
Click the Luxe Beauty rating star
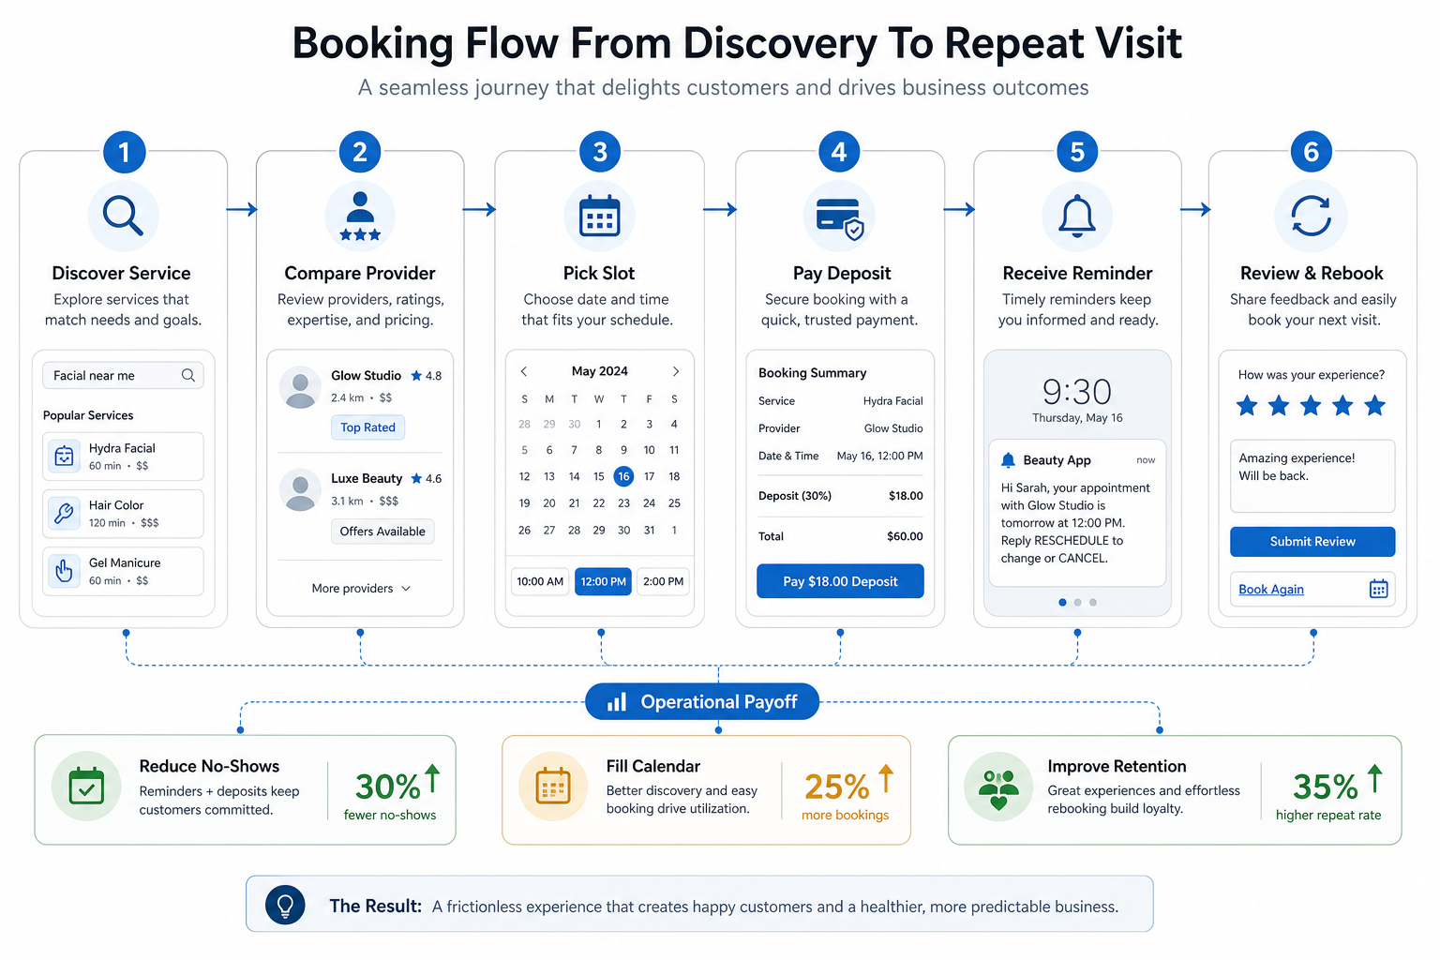(x=416, y=478)
